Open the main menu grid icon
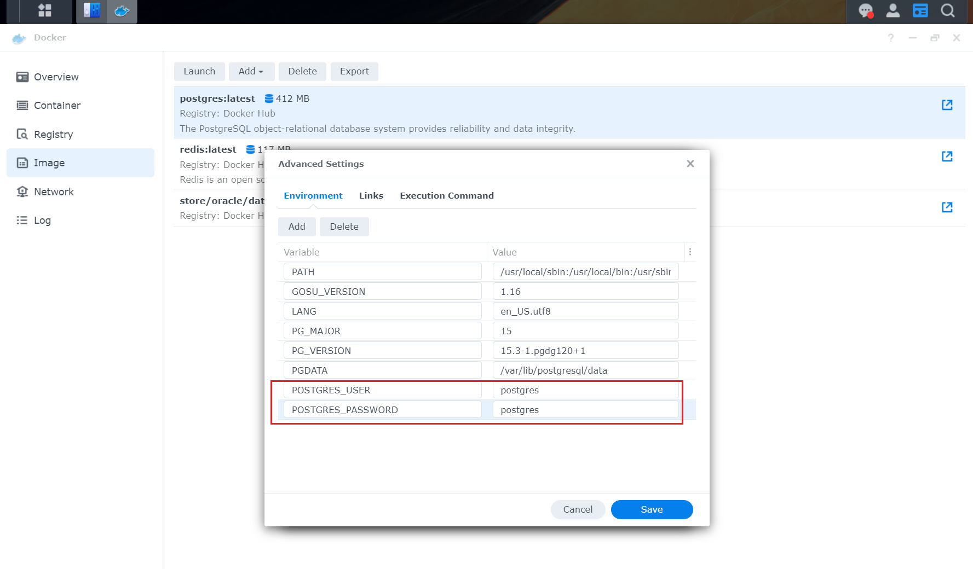Viewport: 973px width, 569px height. (x=44, y=11)
